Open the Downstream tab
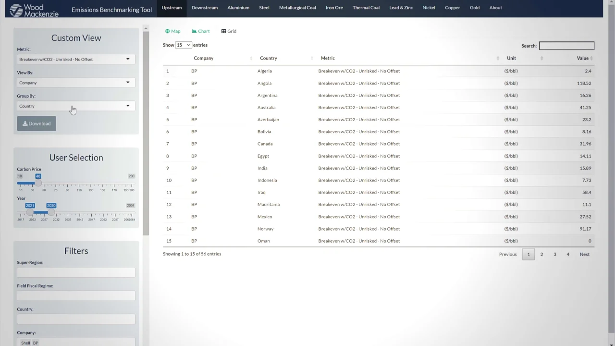 click(x=205, y=8)
